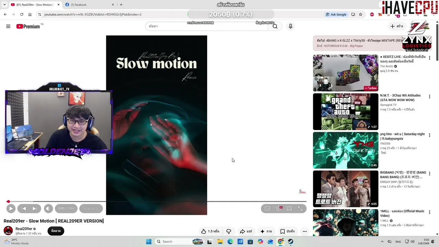This screenshot has height=247, width=439.
Task: Click the Ask Google lens button
Action: [336, 14]
